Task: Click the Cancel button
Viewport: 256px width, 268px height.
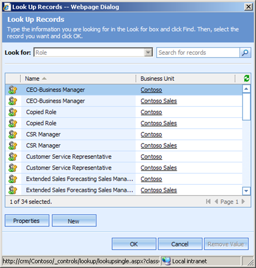Action: pyautogui.click(x=180, y=244)
